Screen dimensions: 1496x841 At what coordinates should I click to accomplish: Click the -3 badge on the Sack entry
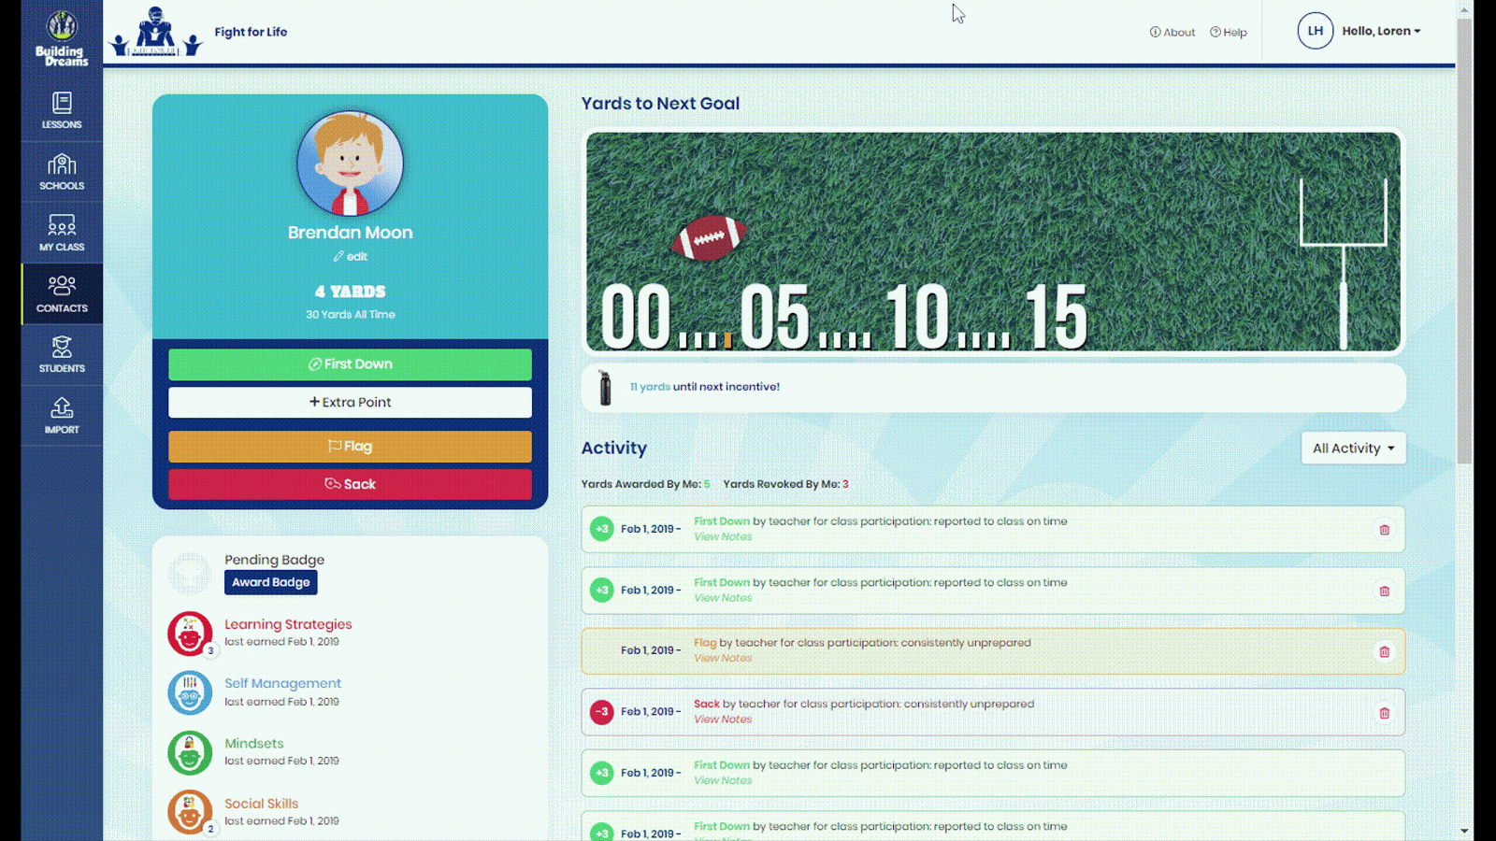[x=602, y=712]
